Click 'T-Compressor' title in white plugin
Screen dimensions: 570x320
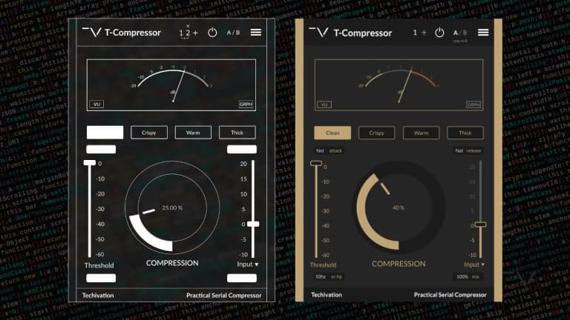(x=133, y=33)
